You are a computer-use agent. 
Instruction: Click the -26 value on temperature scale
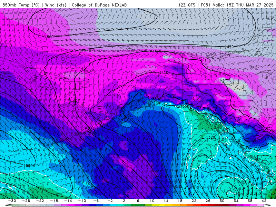[x=26, y=201]
